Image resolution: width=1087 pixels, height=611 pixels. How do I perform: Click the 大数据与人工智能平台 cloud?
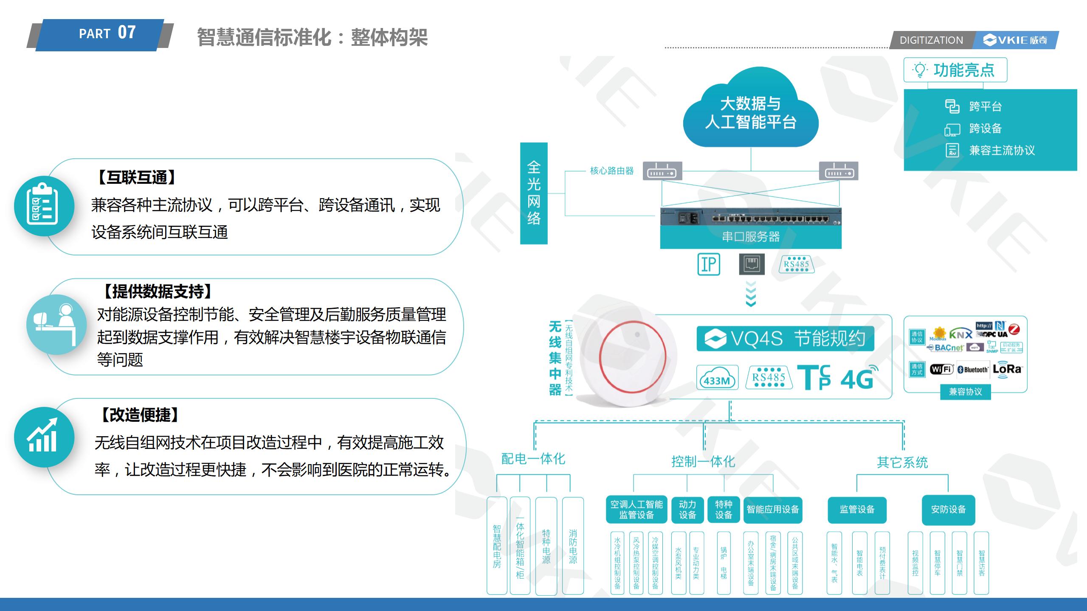(750, 112)
